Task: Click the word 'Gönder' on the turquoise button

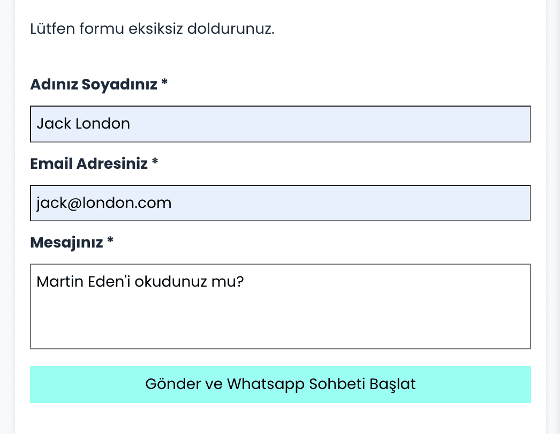Action: pyautogui.click(x=167, y=384)
